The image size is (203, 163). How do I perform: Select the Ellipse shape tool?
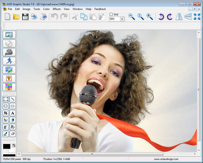13,106
